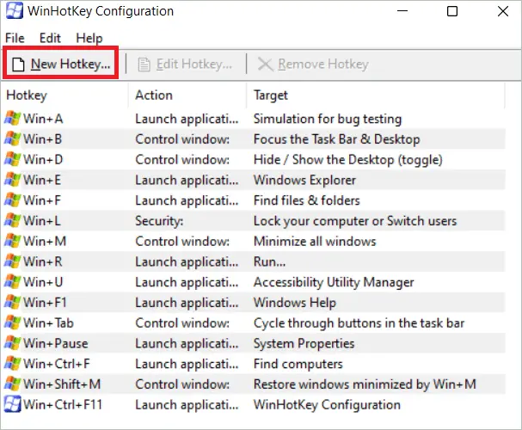Click the 'Run...' target entry
This screenshot has width=522, height=430.
click(269, 262)
